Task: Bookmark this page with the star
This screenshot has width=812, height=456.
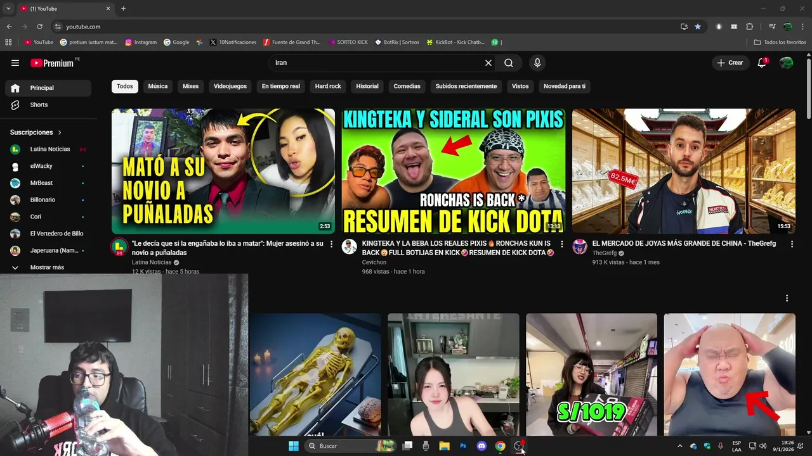Action: click(698, 27)
